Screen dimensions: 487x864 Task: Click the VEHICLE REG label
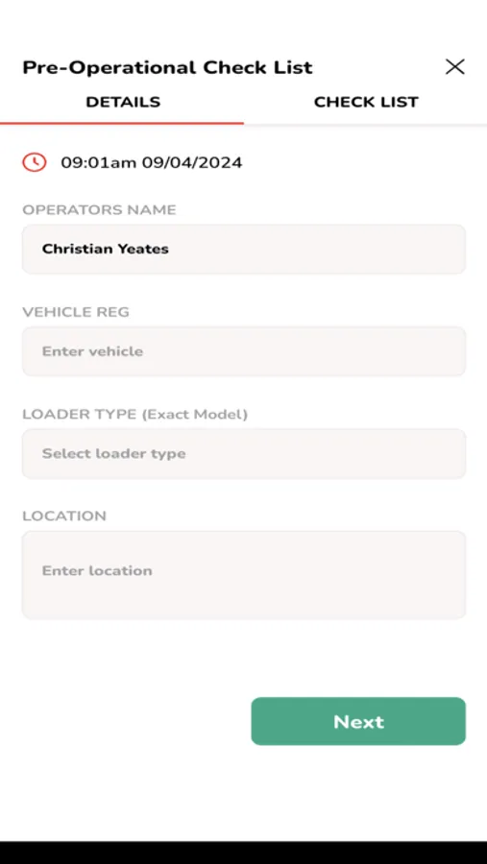tap(76, 312)
